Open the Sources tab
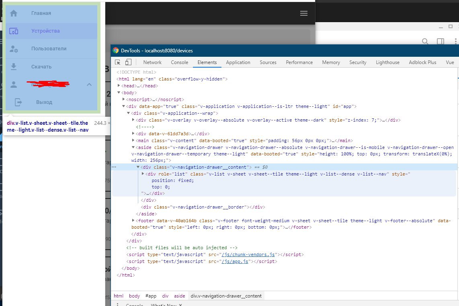Viewport: 459px width, 306px height. pyautogui.click(x=268, y=62)
